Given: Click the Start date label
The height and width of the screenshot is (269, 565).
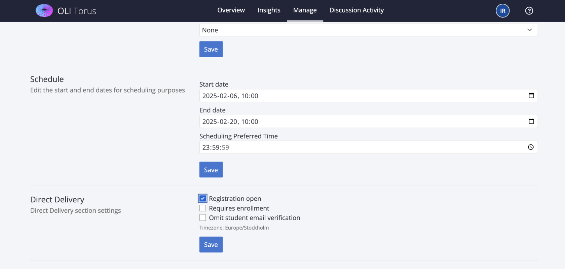Looking at the screenshot, I should [214, 84].
